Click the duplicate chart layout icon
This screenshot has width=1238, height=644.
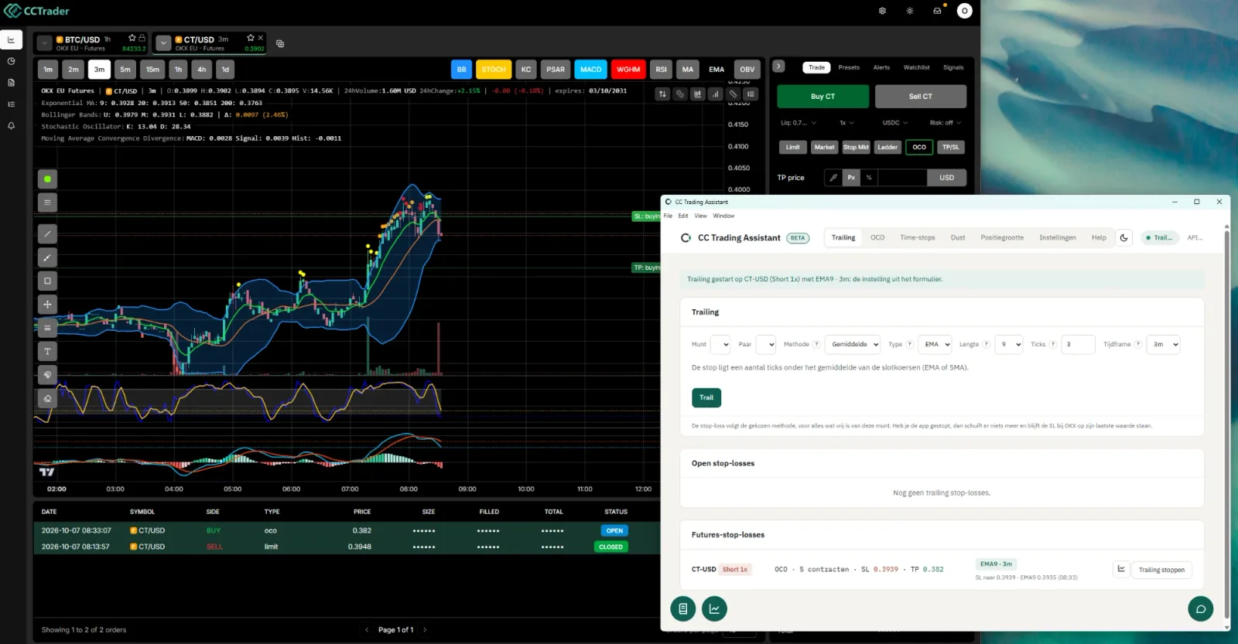280,43
